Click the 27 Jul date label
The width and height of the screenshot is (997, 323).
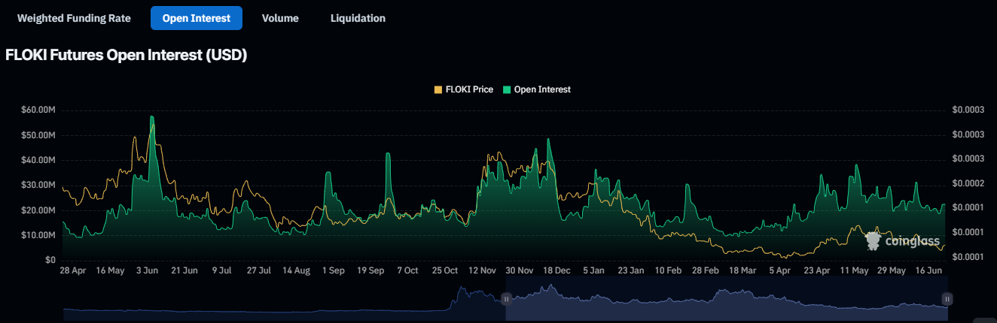(x=258, y=270)
